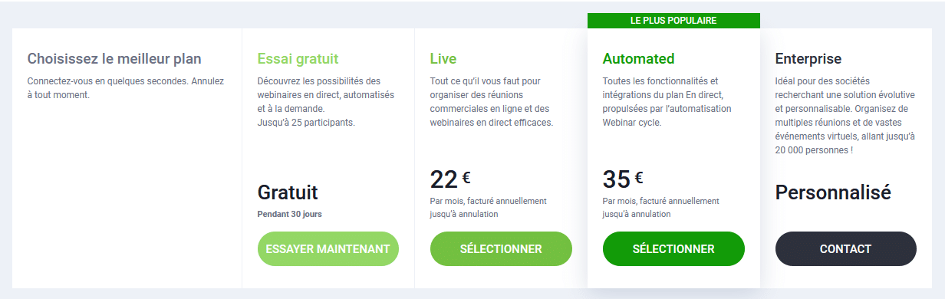Click the Choisissez le meilleur plan heading
The image size is (945, 299).
pos(114,59)
